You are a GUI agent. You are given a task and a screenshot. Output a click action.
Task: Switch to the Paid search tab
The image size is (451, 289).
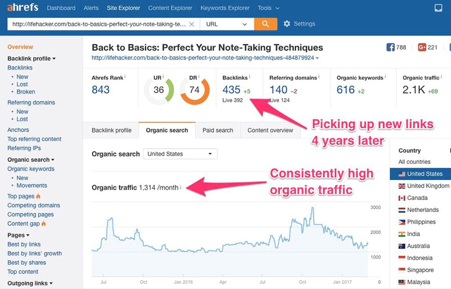point(218,130)
